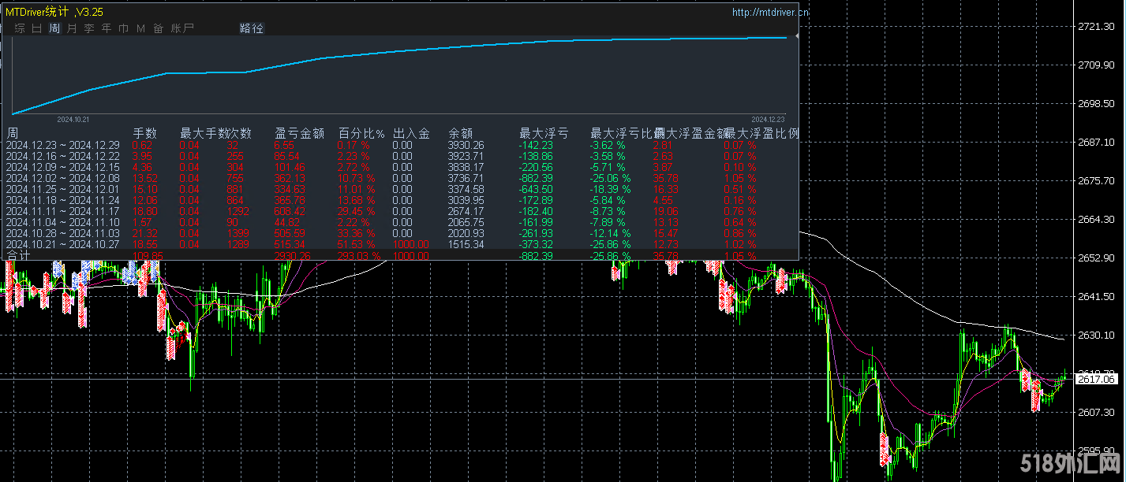
Task: Select the 2024.11.11 ~ 2024.11.17 week row
Action: (x=62, y=211)
